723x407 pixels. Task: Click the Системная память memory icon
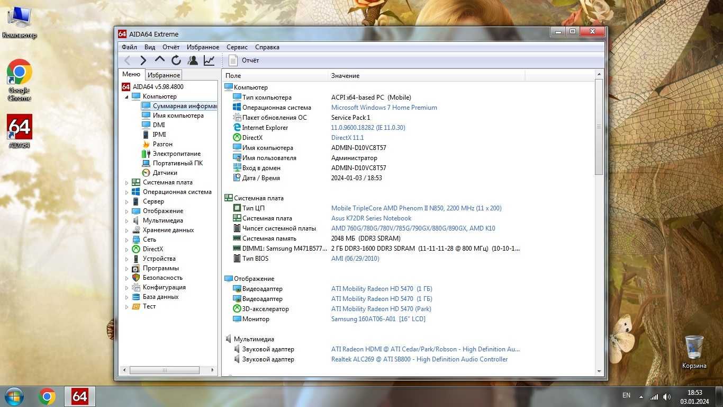pos(237,238)
